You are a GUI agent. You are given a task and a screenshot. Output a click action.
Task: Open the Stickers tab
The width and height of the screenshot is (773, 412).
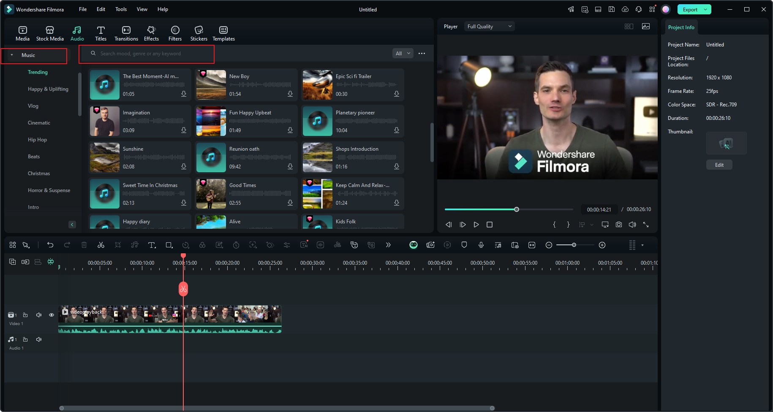[199, 33]
